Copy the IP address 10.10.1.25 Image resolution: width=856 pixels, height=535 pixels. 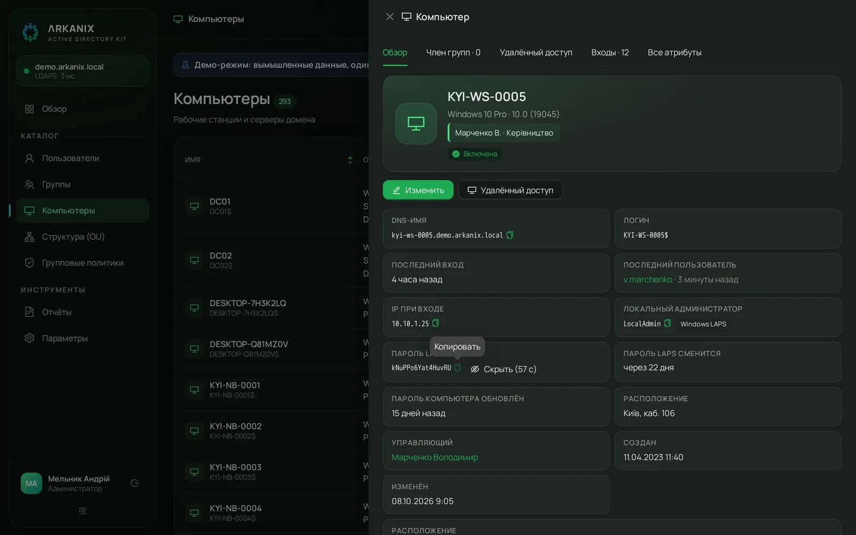[435, 323]
